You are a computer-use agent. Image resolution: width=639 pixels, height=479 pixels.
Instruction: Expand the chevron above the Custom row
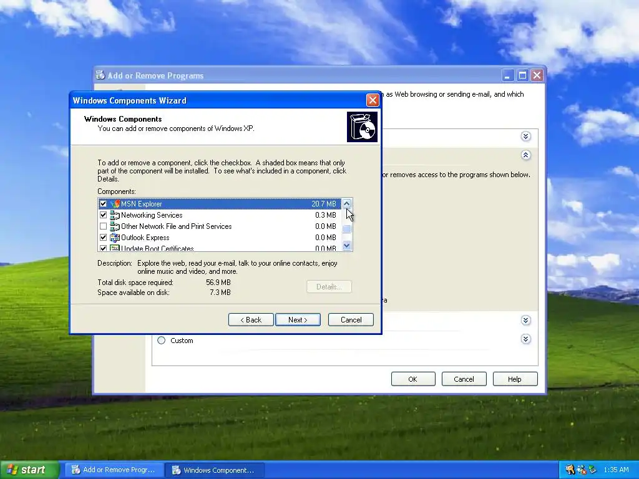pyautogui.click(x=525, y=321)
